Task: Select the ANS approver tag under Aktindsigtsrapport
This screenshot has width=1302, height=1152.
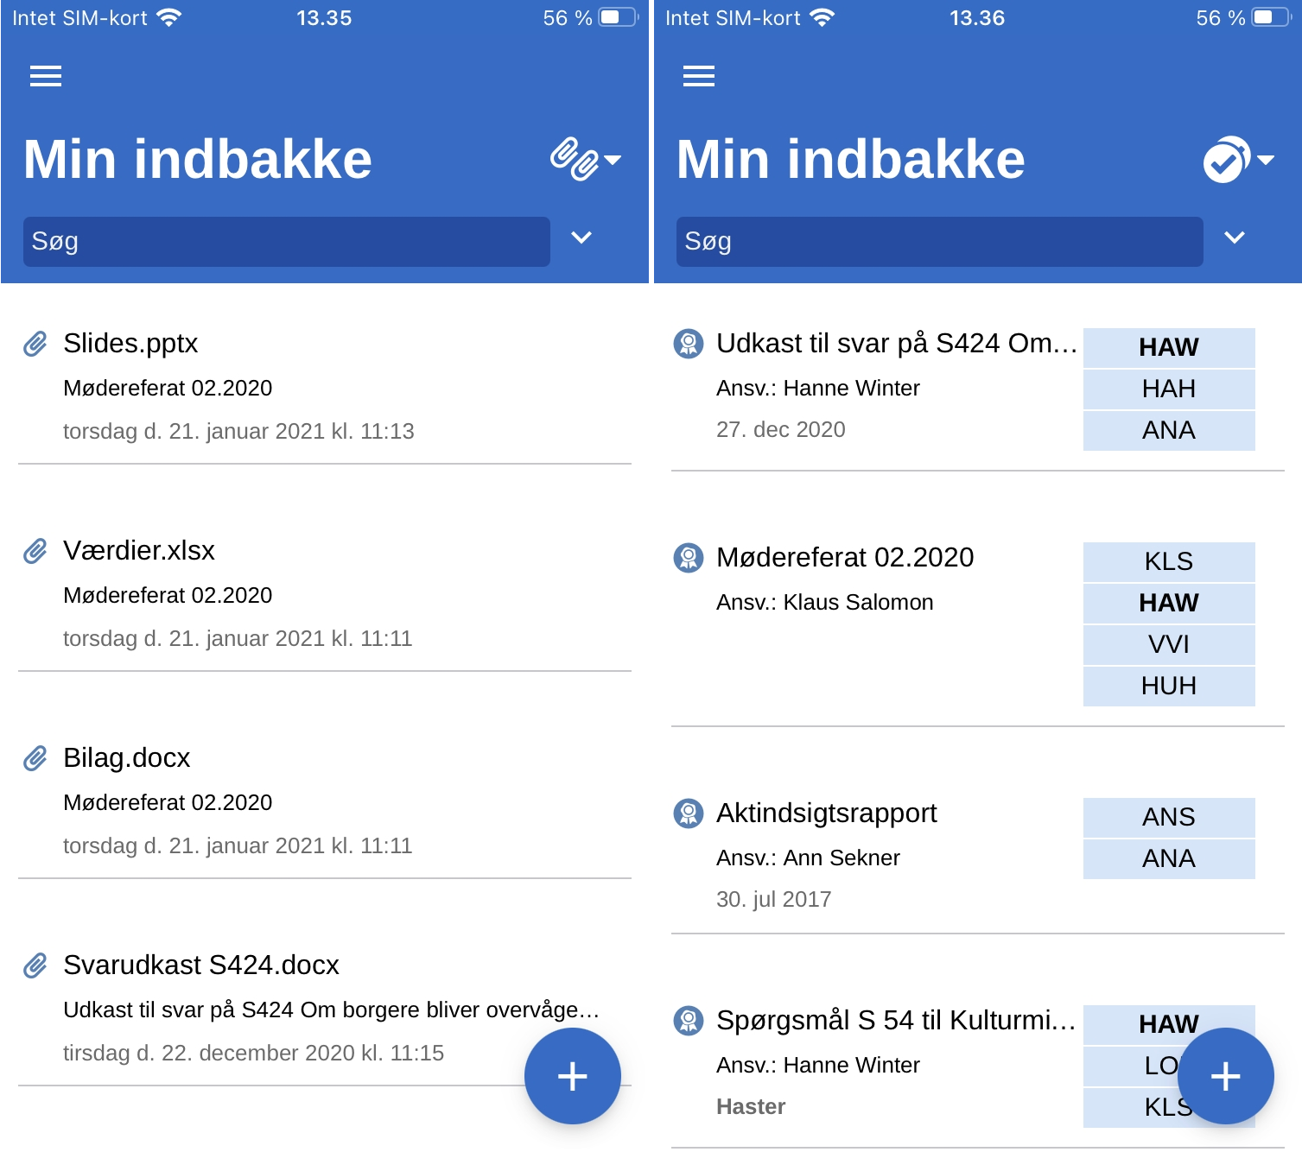Action: click(x=1168, y=817)
